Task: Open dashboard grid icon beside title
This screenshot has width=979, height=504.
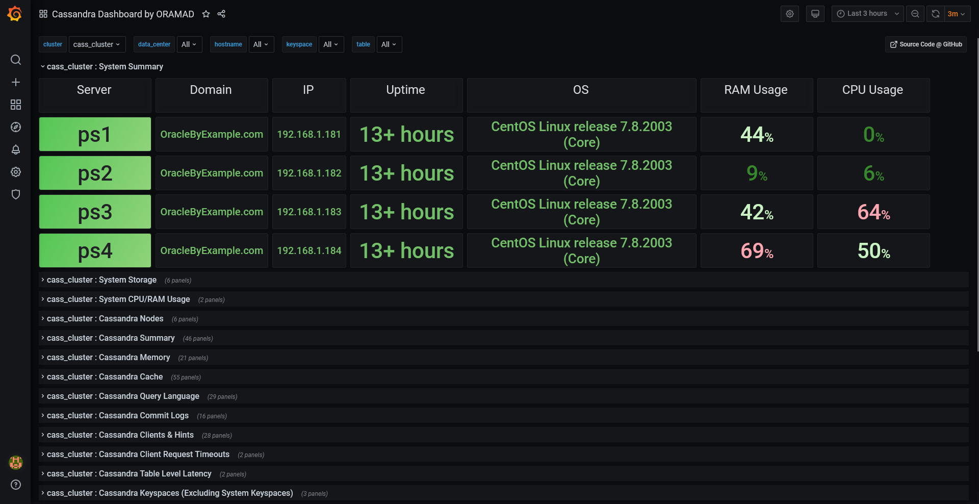Action: (43, 14)
